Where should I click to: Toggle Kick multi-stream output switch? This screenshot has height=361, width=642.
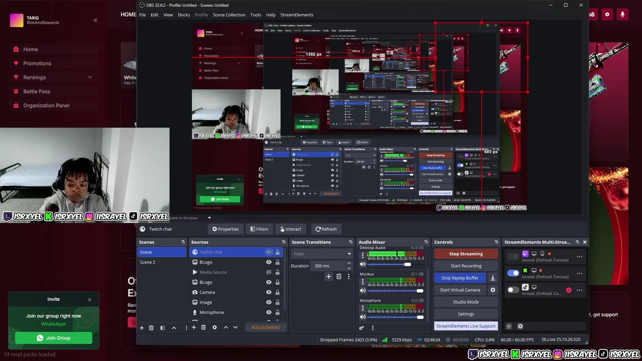(513, 273)
